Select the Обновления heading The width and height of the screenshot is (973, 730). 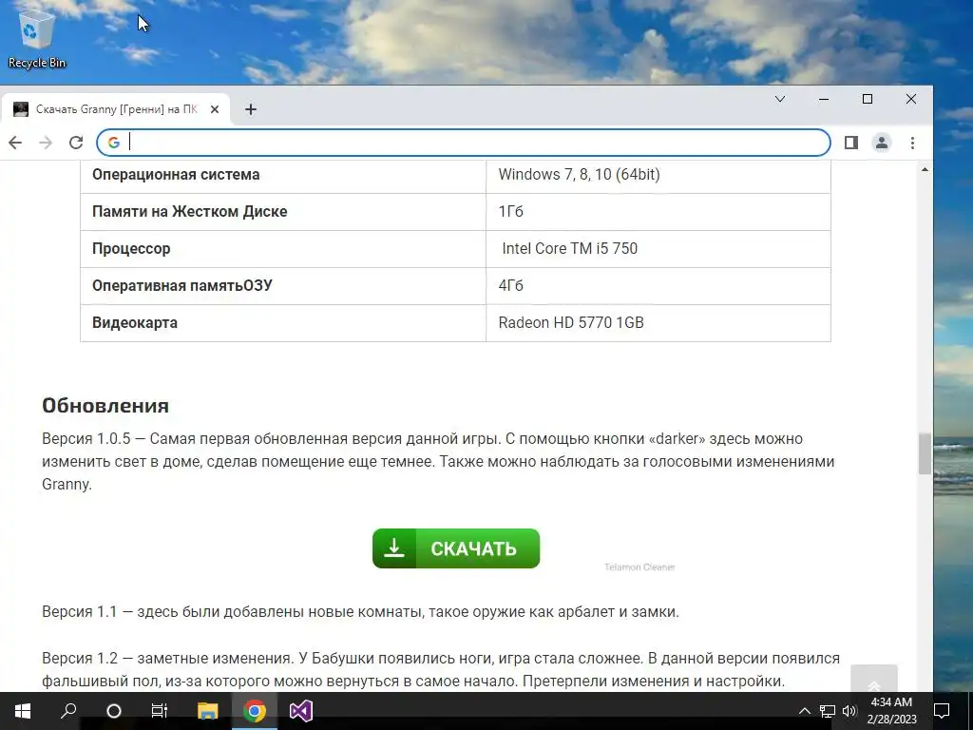point(105,406)
